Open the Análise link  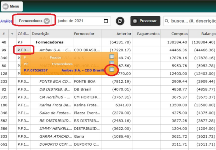pyautogui.click(x=6, y=21)
